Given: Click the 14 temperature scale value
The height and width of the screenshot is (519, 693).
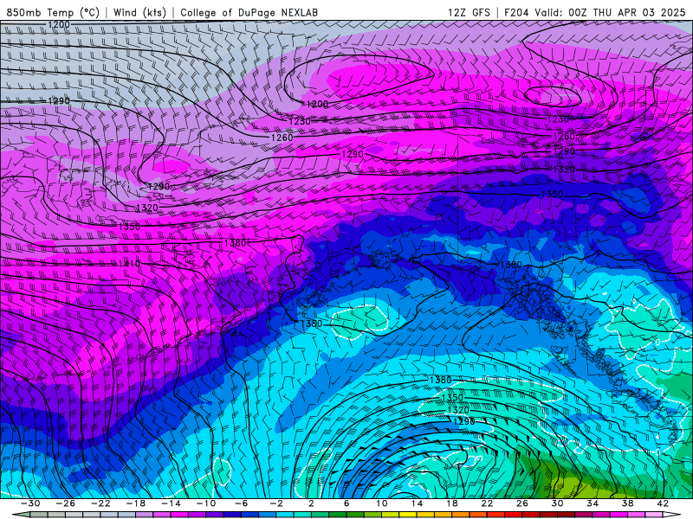Looking at the screenshot, I should 417,503.
